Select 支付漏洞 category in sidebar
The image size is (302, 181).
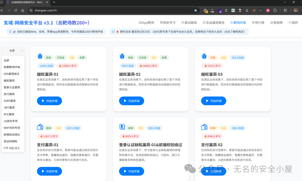pyautogui.click(x=13, y=94)
